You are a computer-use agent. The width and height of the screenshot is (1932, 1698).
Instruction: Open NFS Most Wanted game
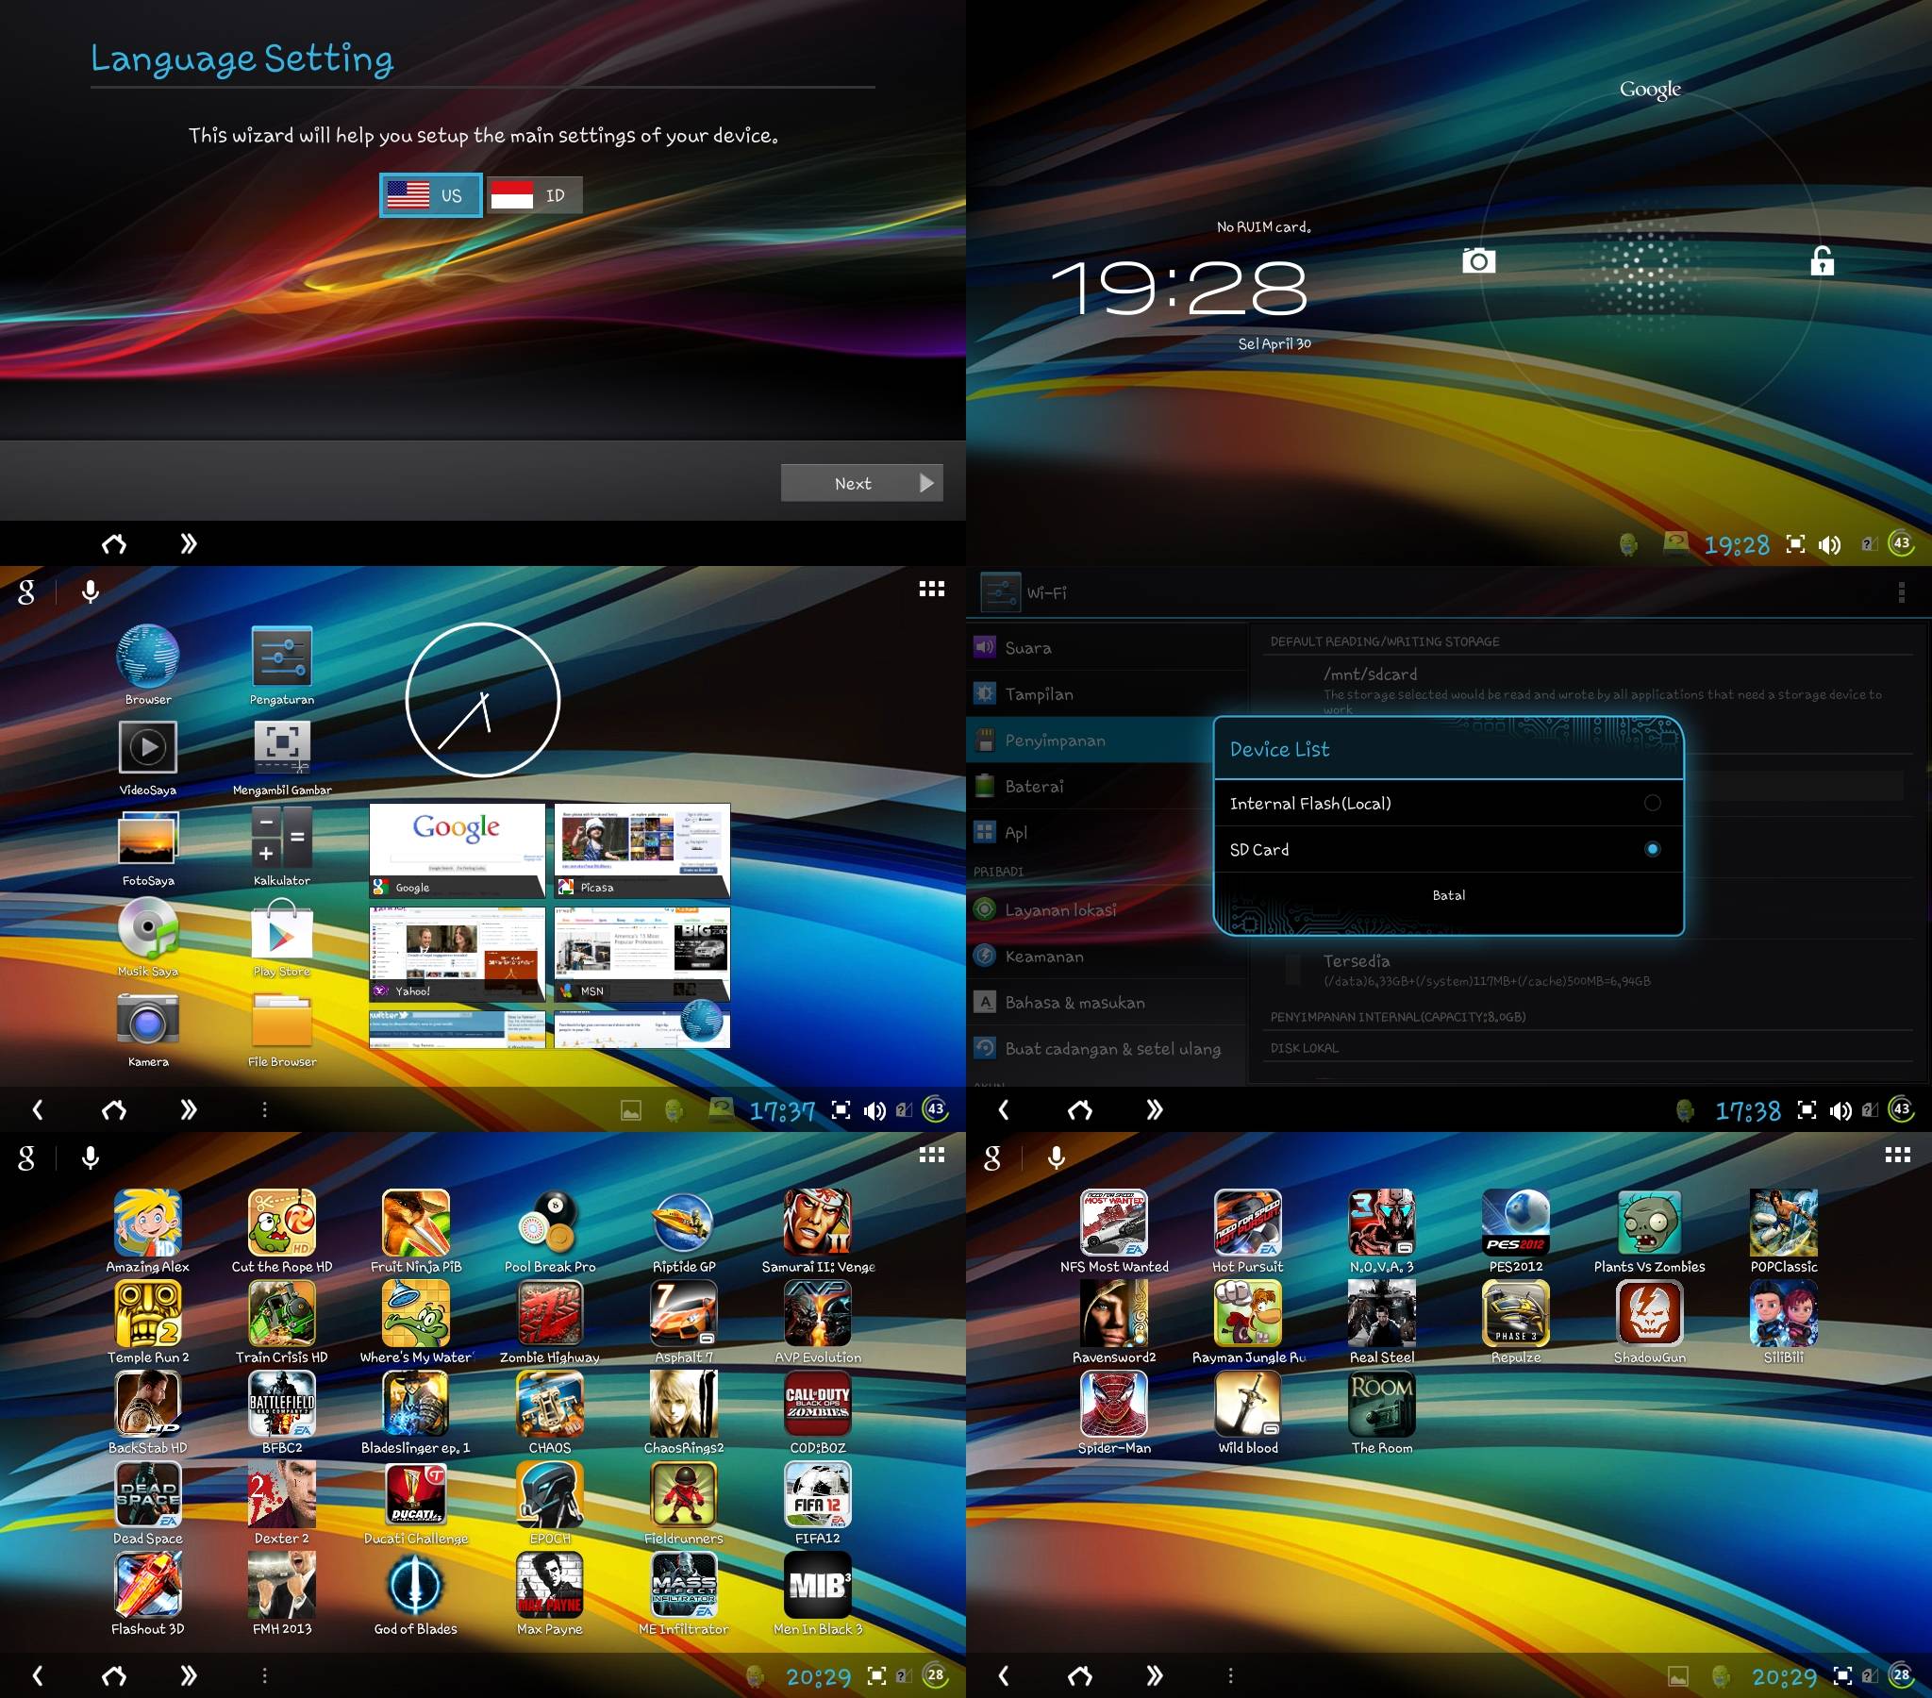coord(1114,1232)
